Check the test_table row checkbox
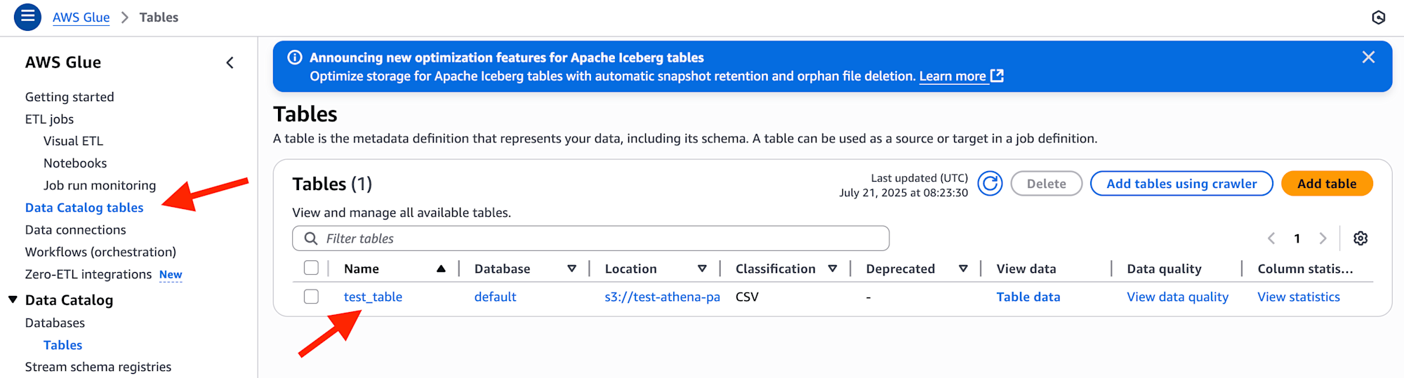Viewport: 1404px width, 378px height. click(x=311, y=297)
